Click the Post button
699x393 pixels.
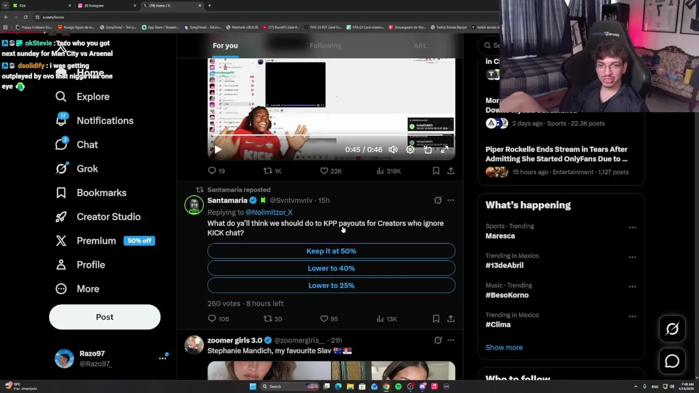pos(105,317)
